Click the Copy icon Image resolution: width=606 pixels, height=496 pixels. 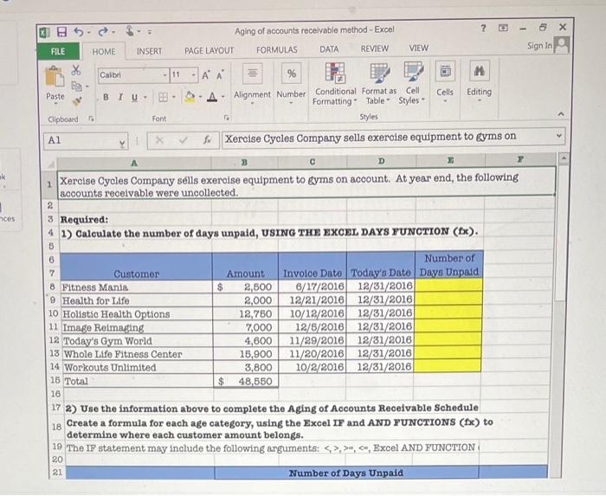[76, 86]
